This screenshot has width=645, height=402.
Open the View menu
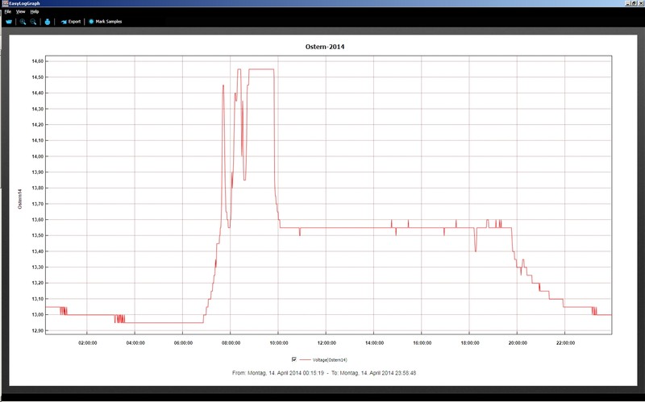pyautogui.click(x=20, y=12)
